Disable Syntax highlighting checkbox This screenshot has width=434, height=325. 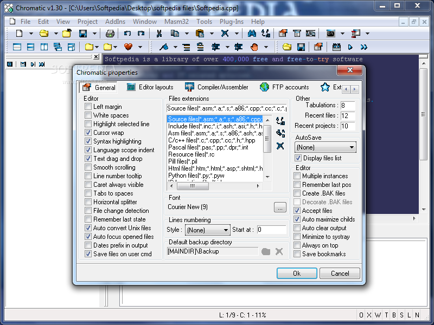88,141
